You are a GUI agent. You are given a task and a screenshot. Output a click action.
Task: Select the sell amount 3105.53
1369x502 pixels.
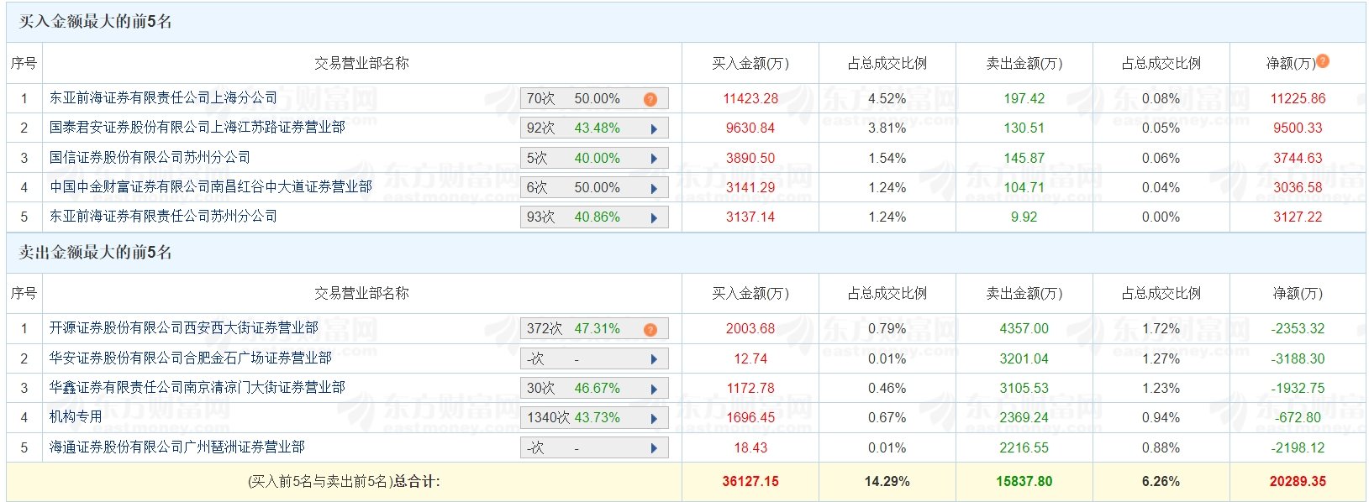pos(1024,389)
